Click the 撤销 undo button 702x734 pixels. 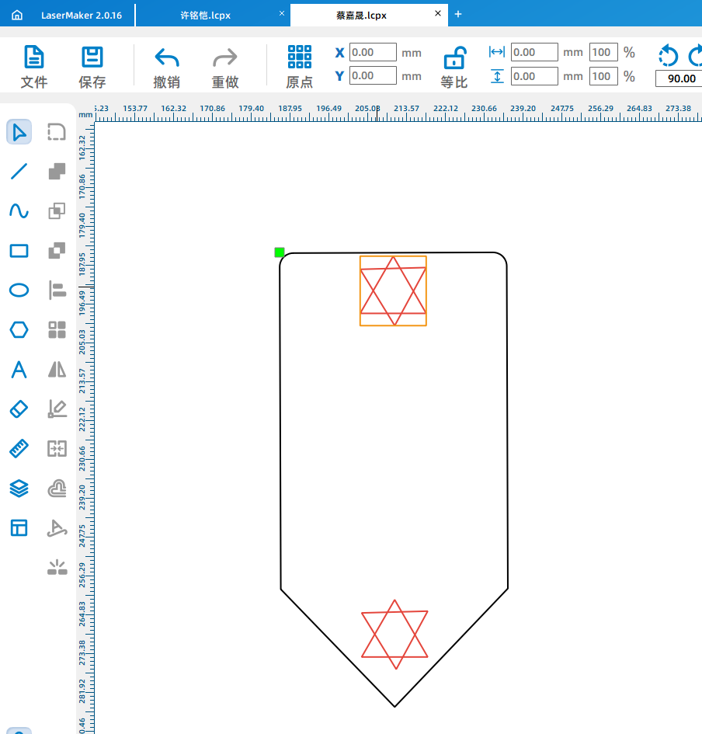click(x=167, y=67)
